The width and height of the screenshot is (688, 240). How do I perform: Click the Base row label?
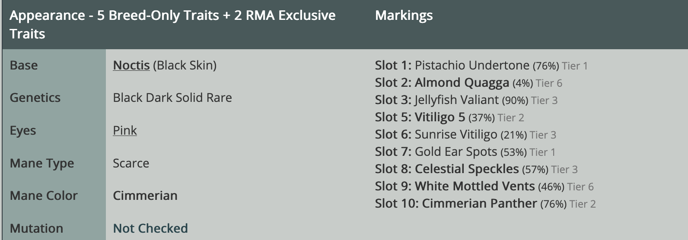24,65
